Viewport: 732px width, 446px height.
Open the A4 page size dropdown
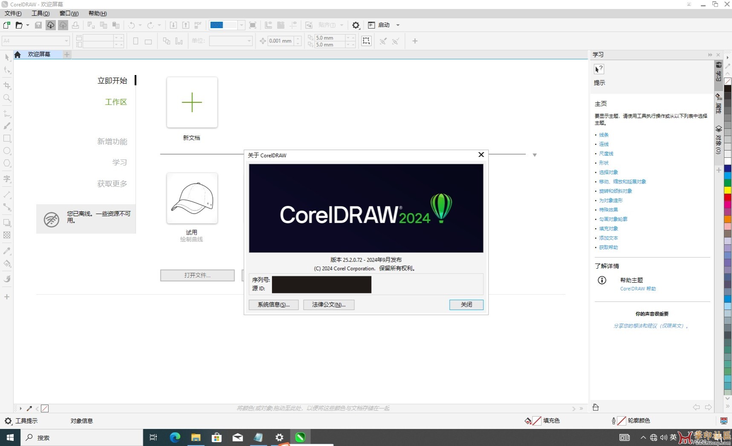point(67,41)
